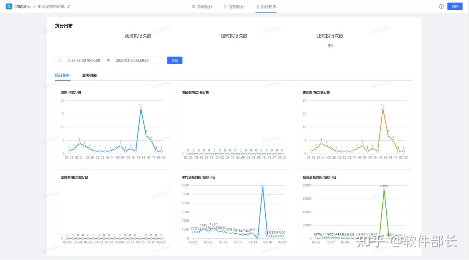The image size is (469, 260).
Task: Click the clock icon in date range field
Action: tap(60, 60)
